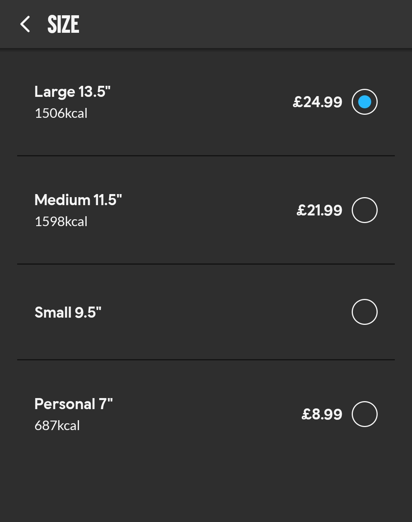
Task: Click the £24.99 price
Action: point(317,102)
